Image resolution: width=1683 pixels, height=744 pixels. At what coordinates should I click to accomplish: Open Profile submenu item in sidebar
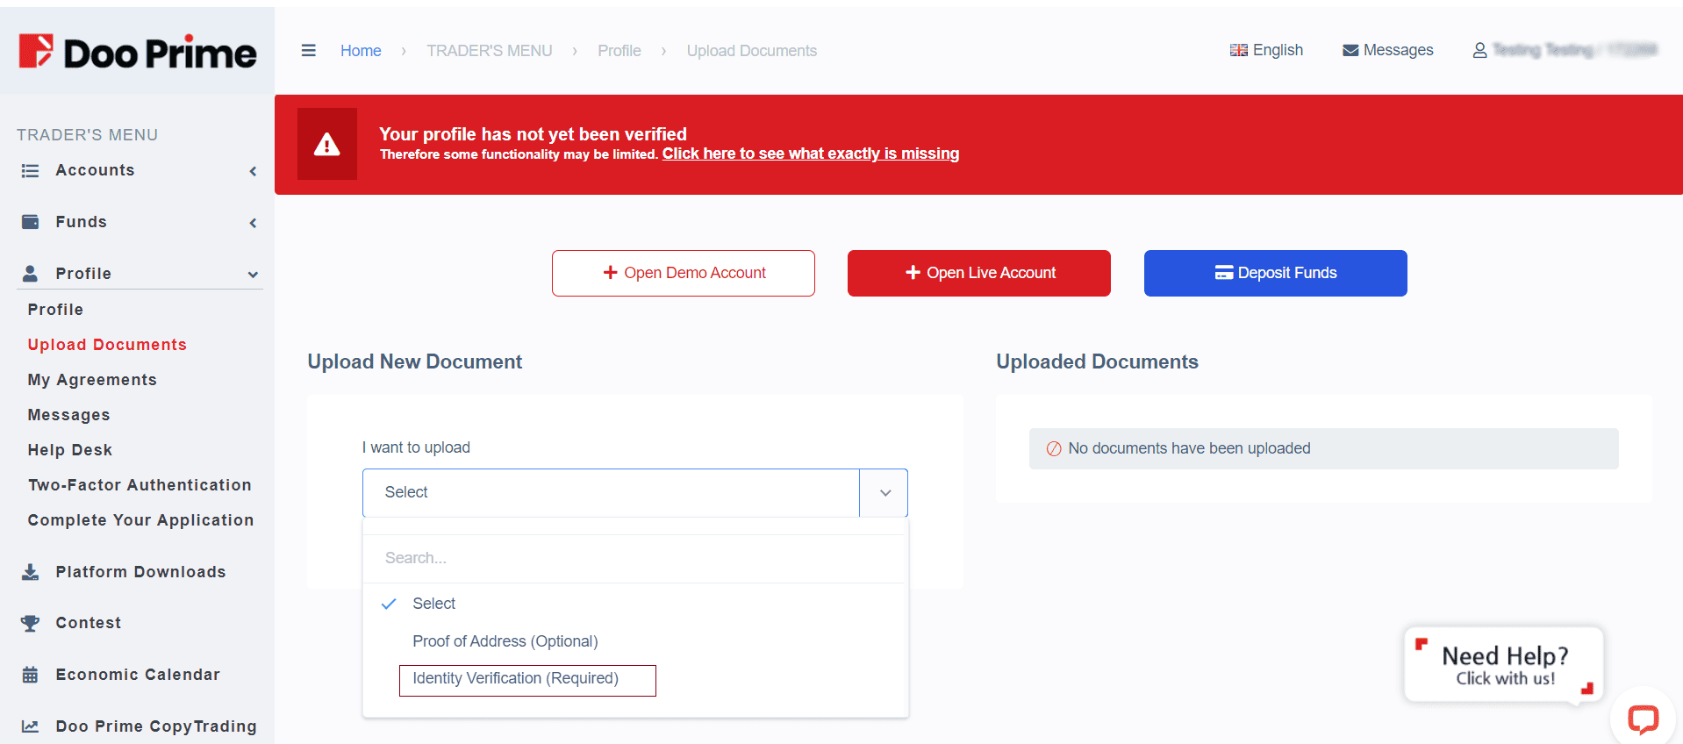point(55,310)
